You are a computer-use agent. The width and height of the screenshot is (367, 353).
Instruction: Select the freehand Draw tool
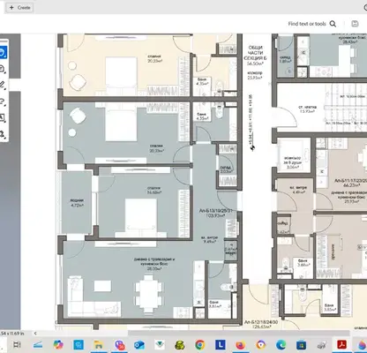[x=2, y=101]
